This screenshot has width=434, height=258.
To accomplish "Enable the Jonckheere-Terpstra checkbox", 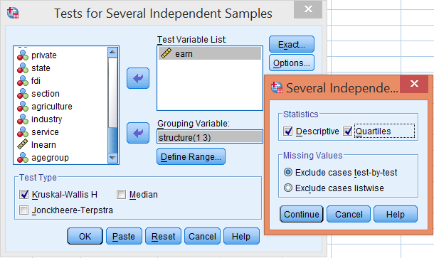I will 23,210.
